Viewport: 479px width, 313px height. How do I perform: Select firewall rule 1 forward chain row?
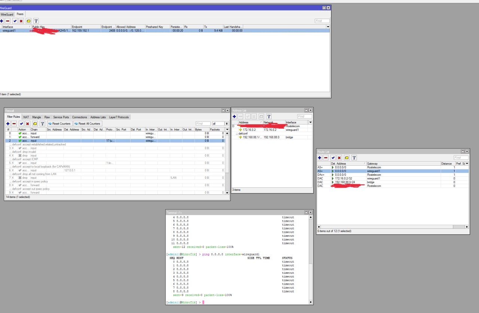pyautogui.click(x=115, y=137)
